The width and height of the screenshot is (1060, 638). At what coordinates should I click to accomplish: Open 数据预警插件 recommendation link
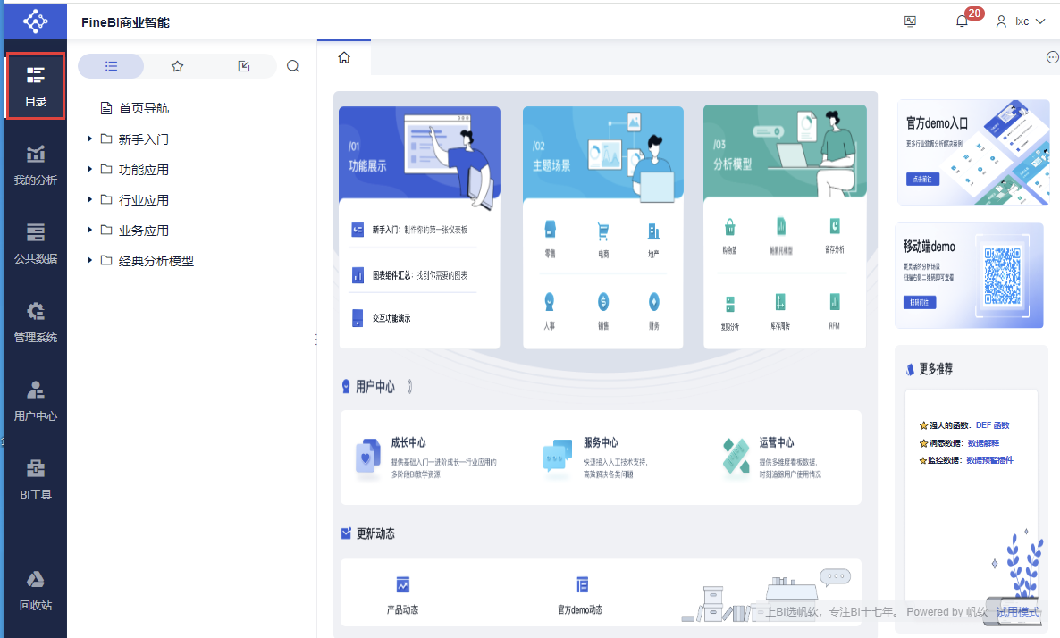pyautogui.click(x=989, y=460)
